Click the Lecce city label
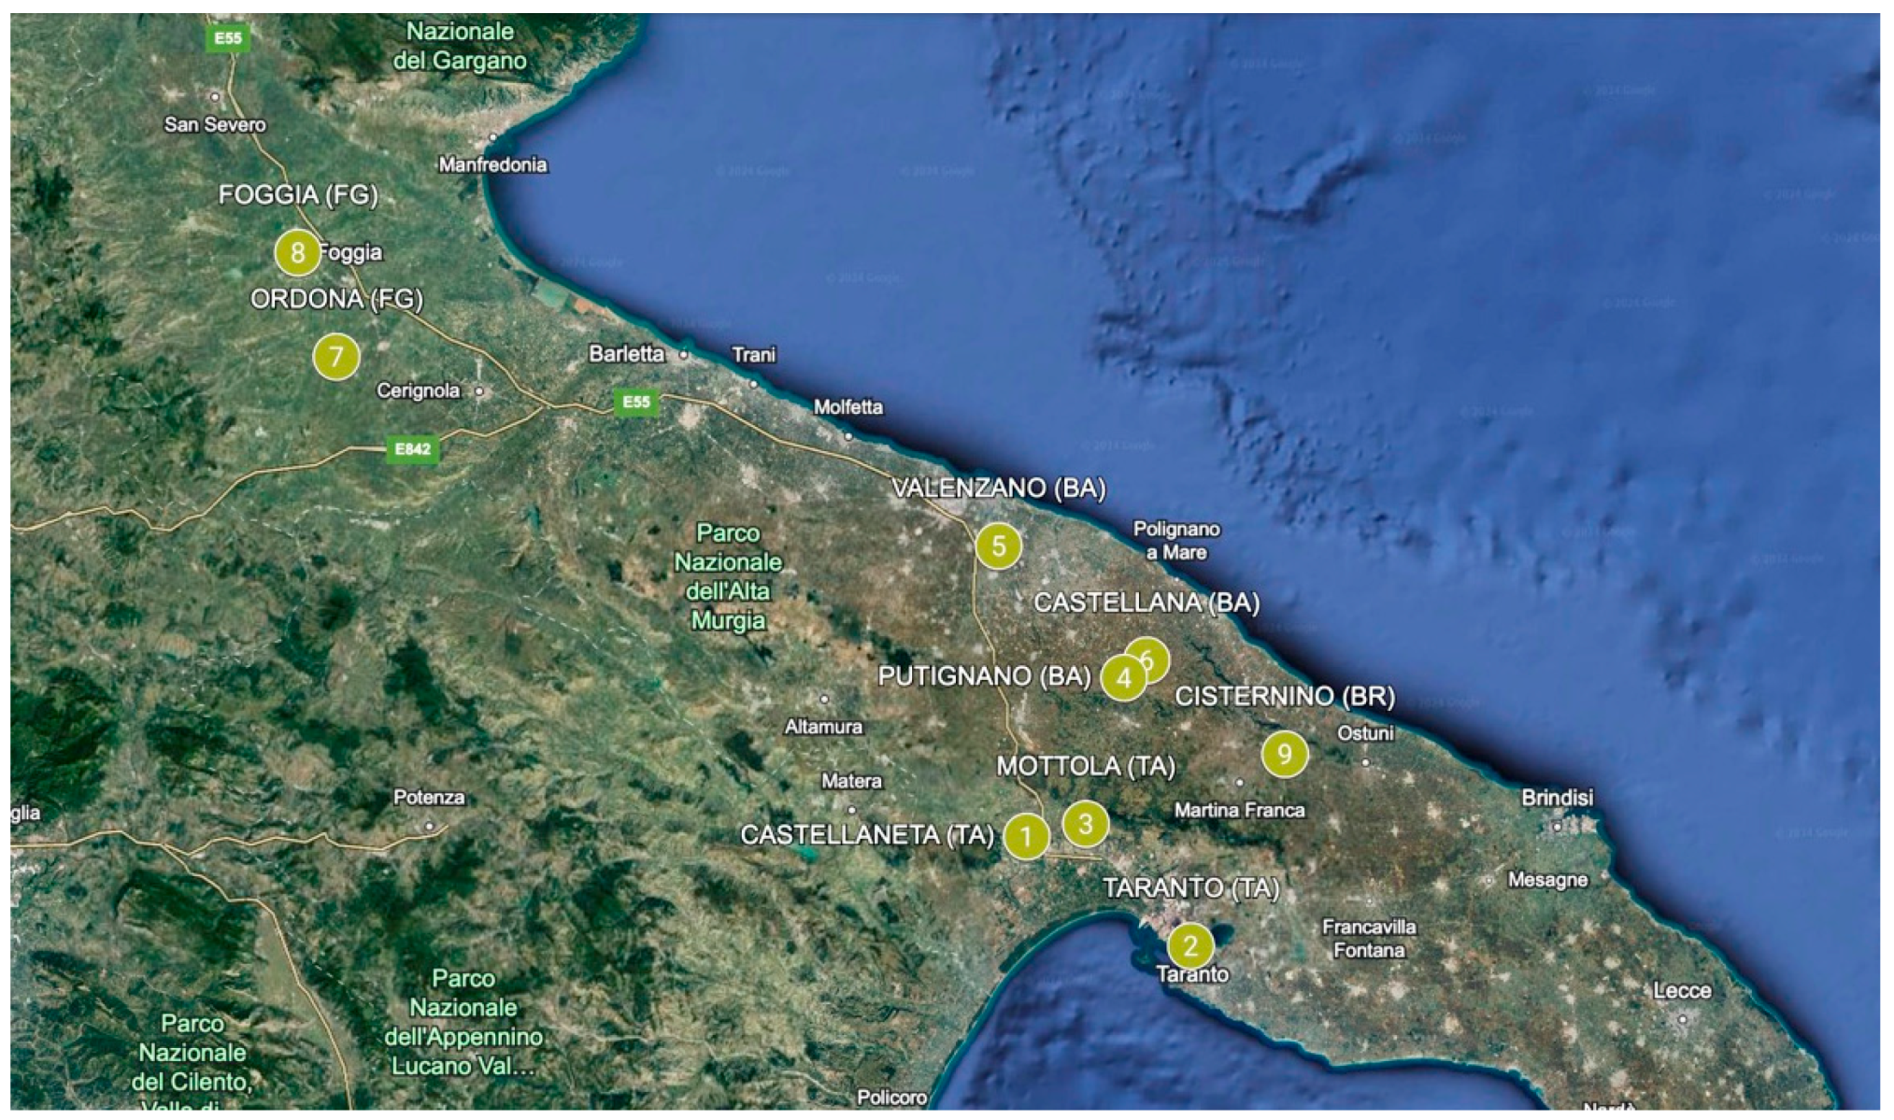This screenshot has height=1120, width=1894. (x=1682, y=990)
